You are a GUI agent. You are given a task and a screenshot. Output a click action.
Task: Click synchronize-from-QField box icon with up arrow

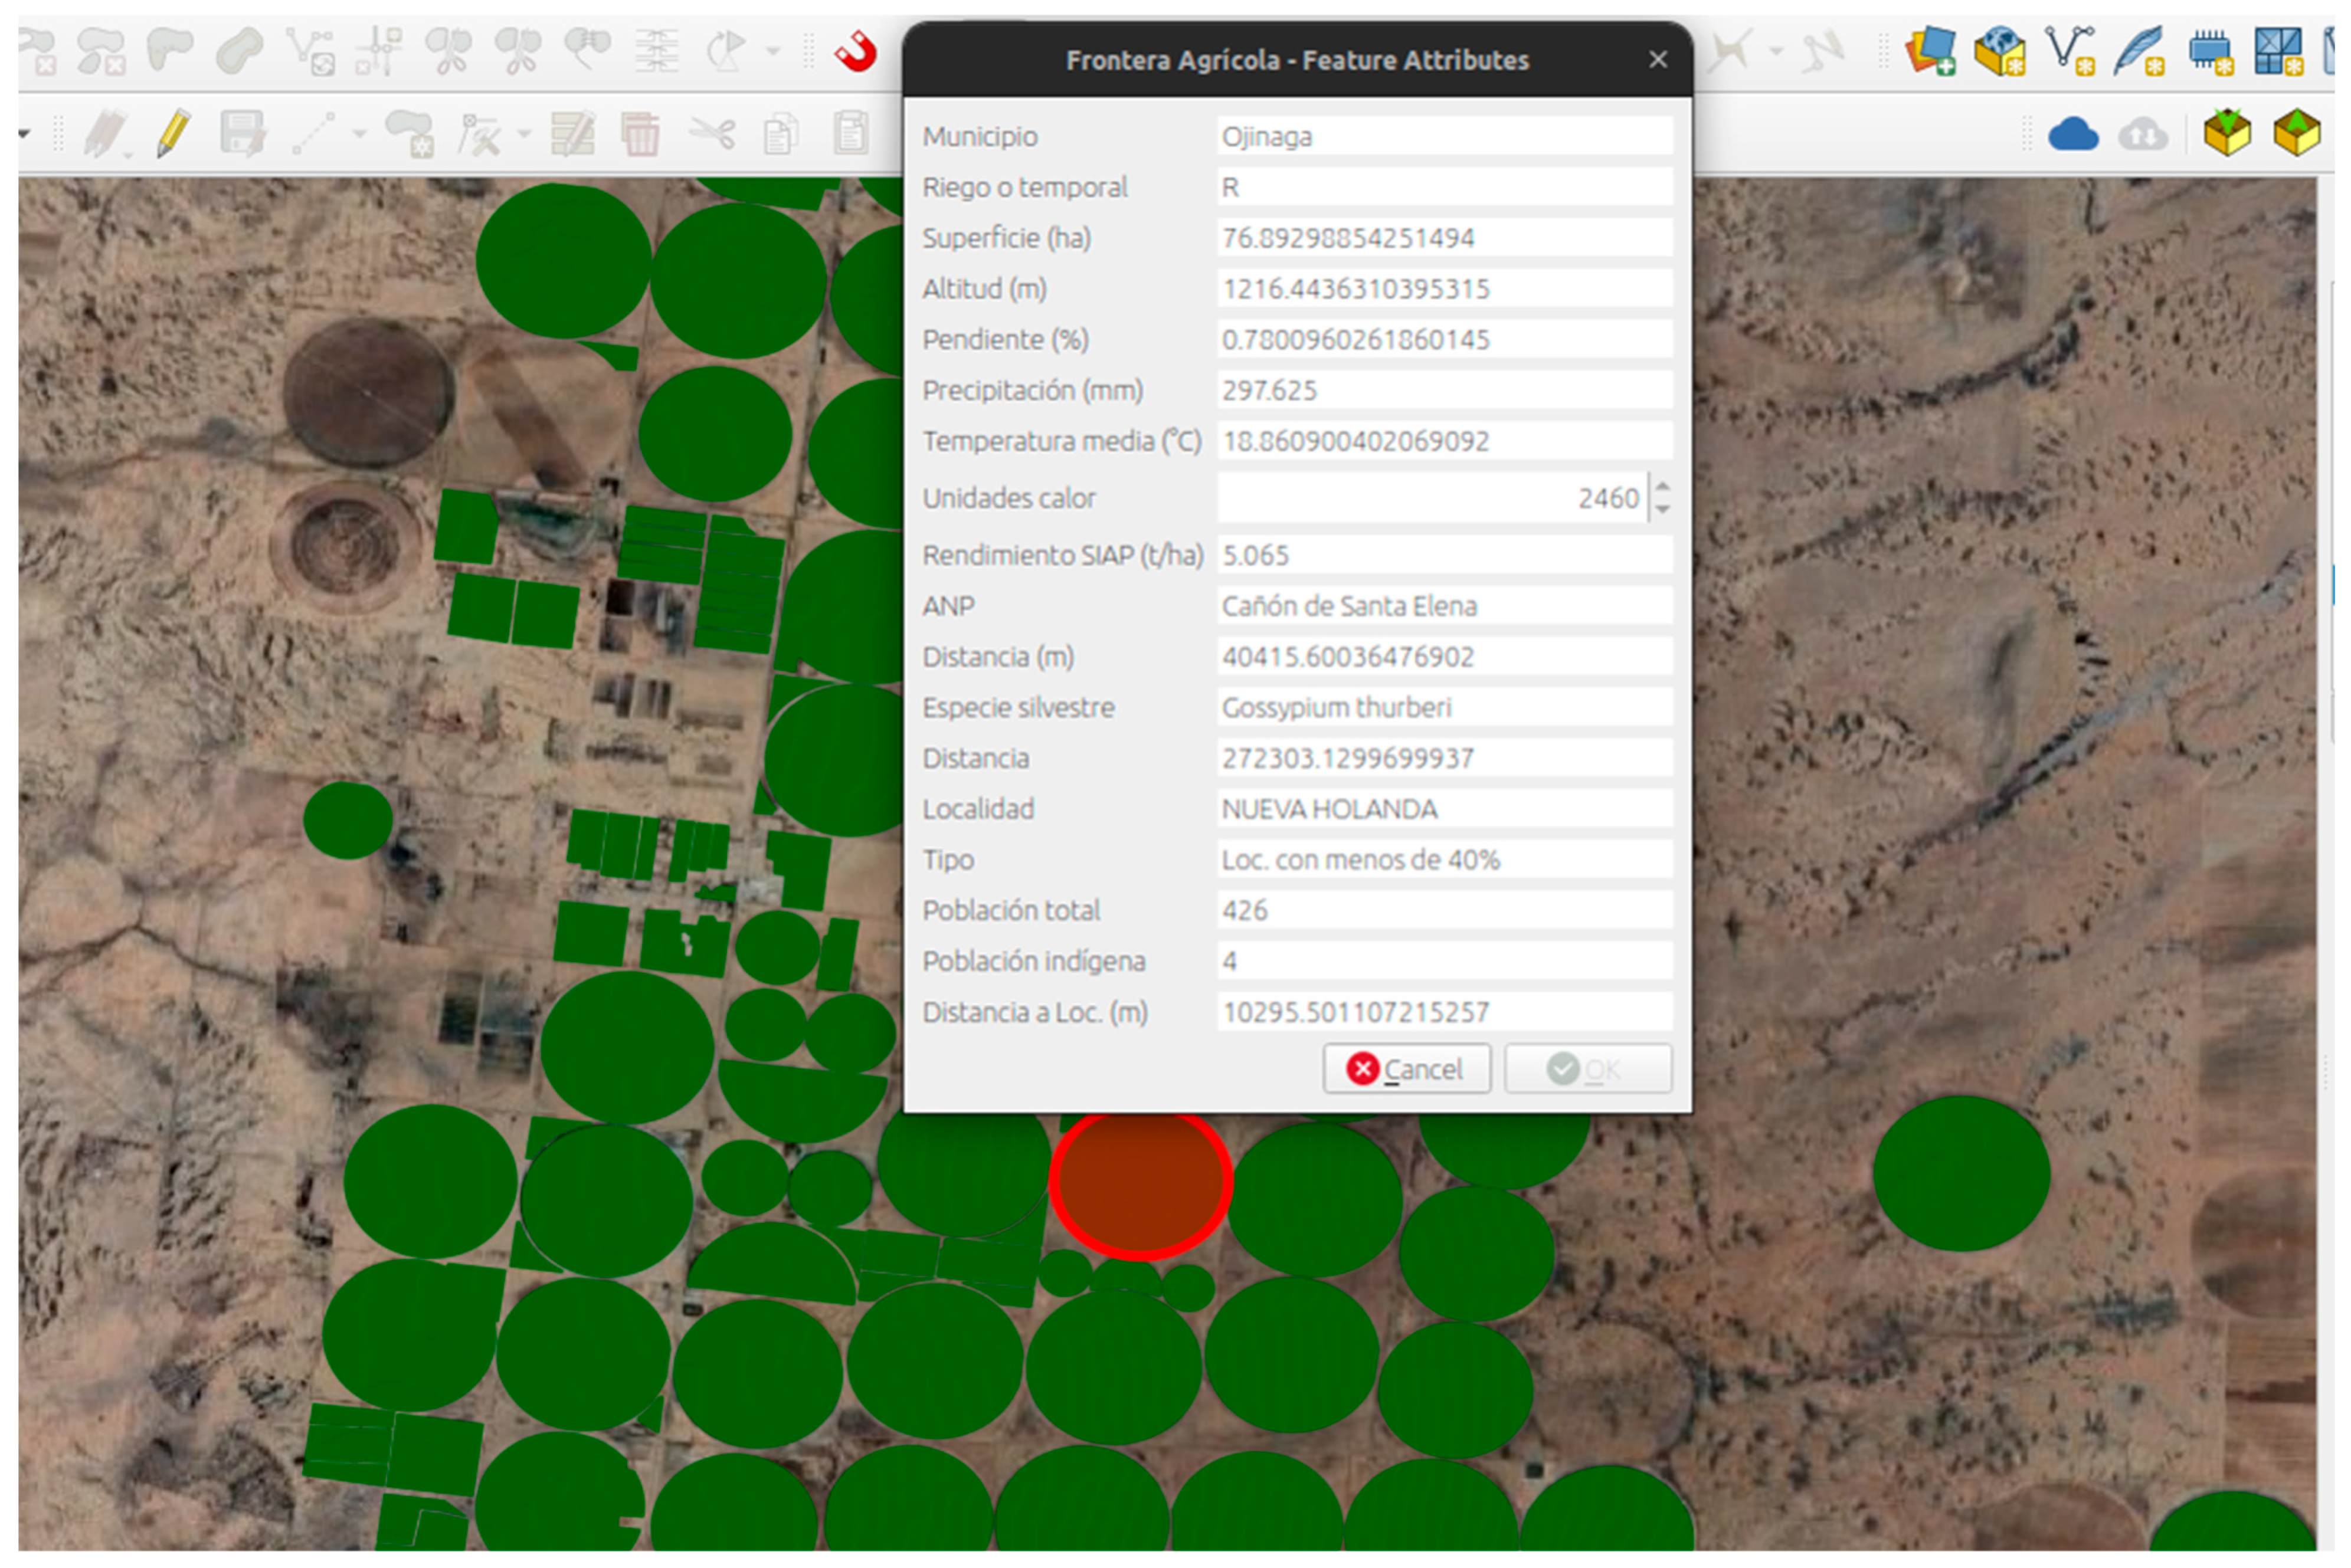pyautogui.click(x=2297, y=133)
